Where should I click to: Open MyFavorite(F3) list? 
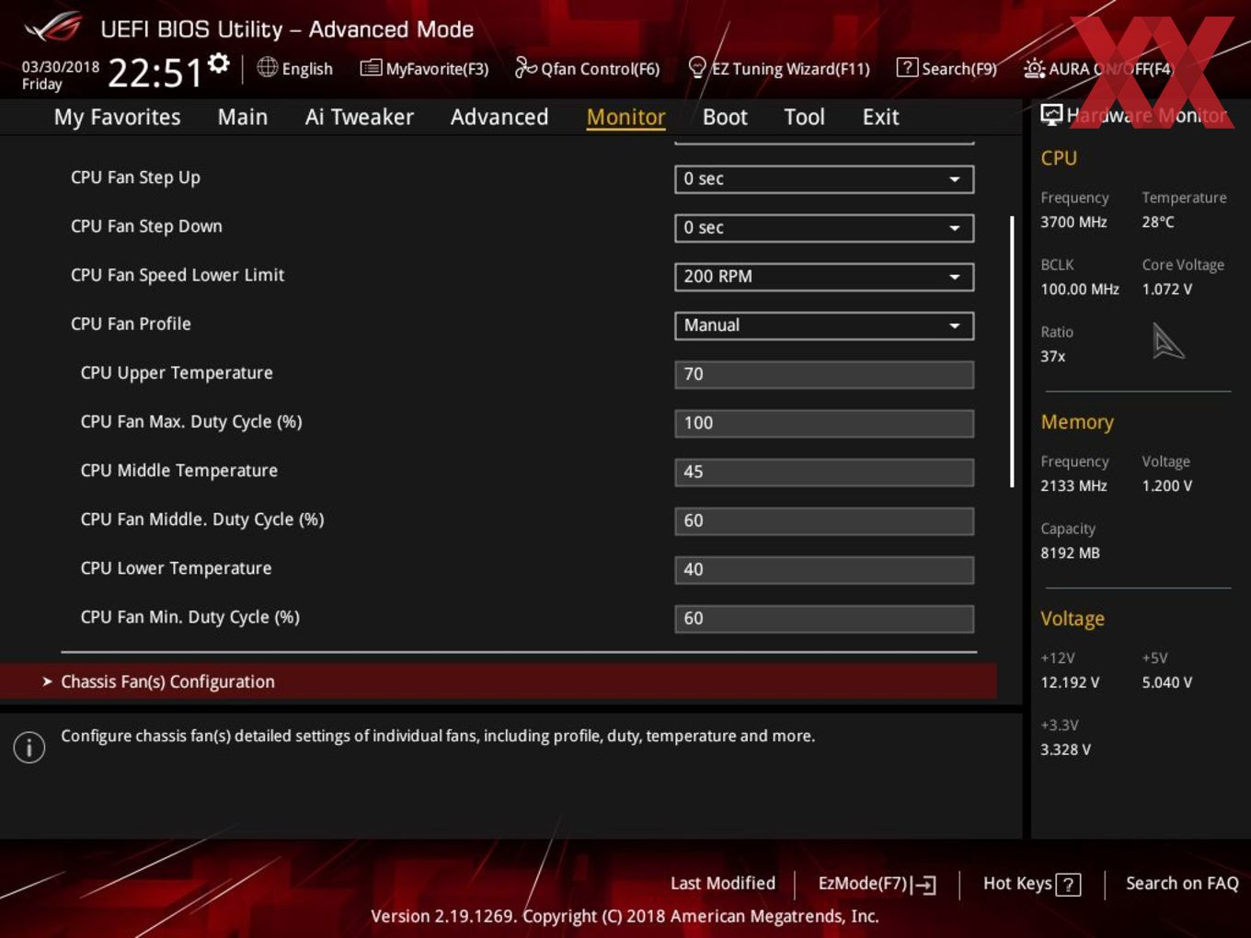coord(424,68)
